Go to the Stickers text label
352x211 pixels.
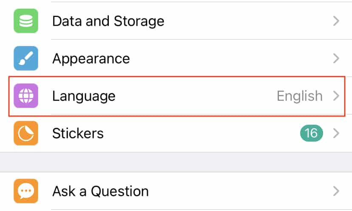pyautogui.click(x=78, y=134)
